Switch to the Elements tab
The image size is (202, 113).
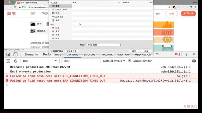[x=31, y=54]
